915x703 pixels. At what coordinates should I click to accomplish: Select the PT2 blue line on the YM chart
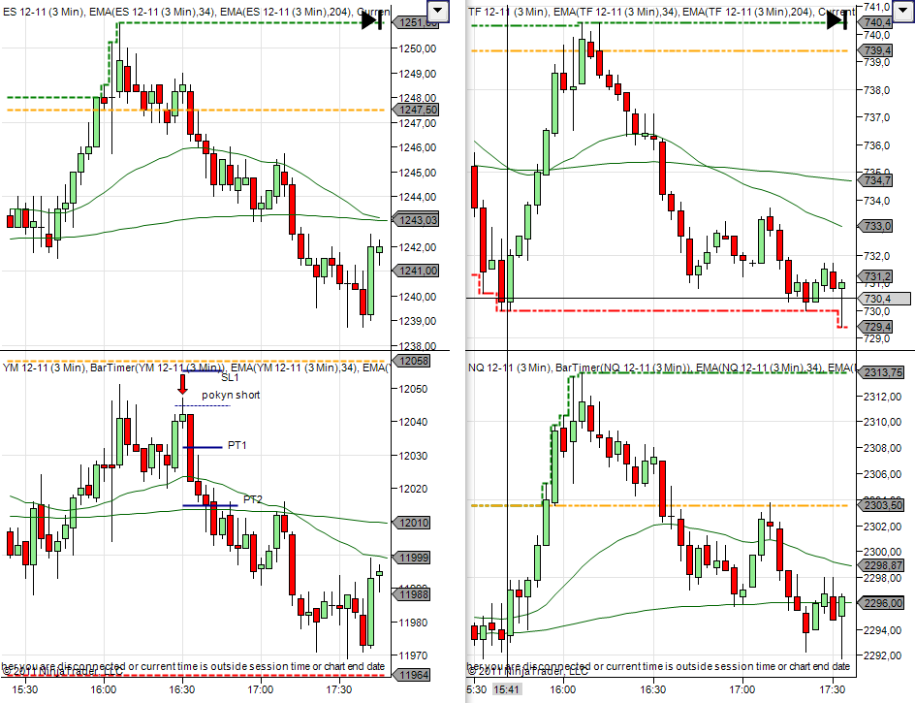210,505
